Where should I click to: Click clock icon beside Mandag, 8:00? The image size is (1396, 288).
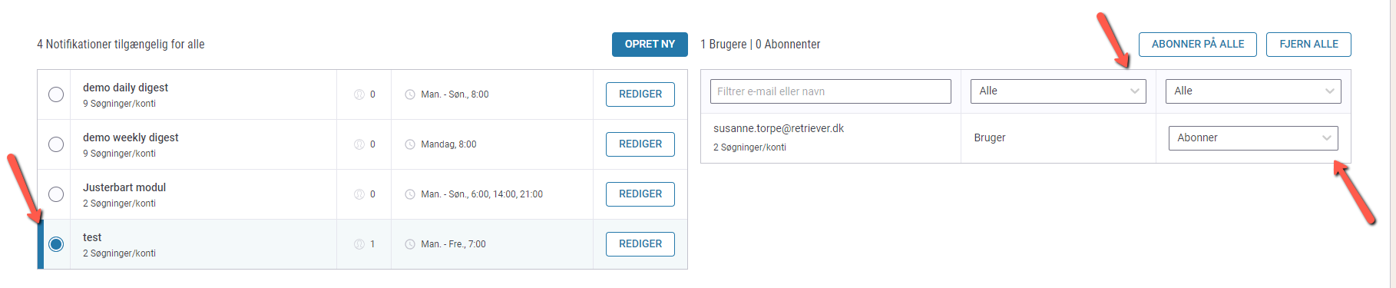[410, 144]
